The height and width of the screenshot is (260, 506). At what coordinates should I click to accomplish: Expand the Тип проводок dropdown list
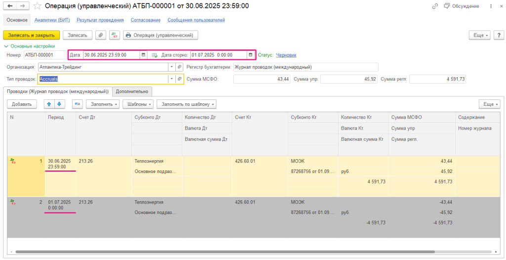(x=171, y=79)
